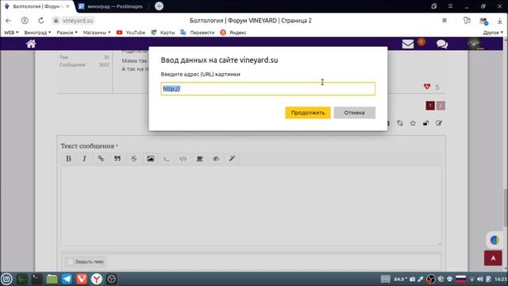Image resolution: width=508 pixels, height=286 pixels.
Task: Click the link icon left of the star
Action: 400,123
